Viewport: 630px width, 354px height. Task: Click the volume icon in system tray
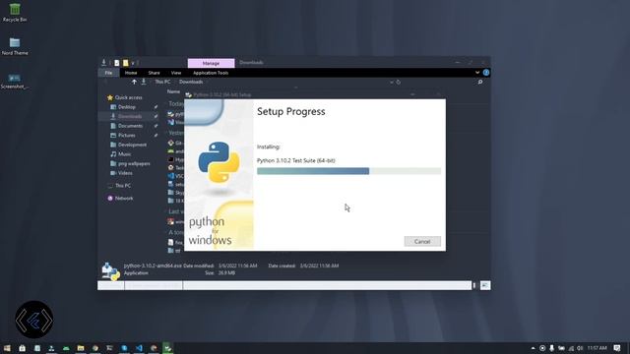580,348
